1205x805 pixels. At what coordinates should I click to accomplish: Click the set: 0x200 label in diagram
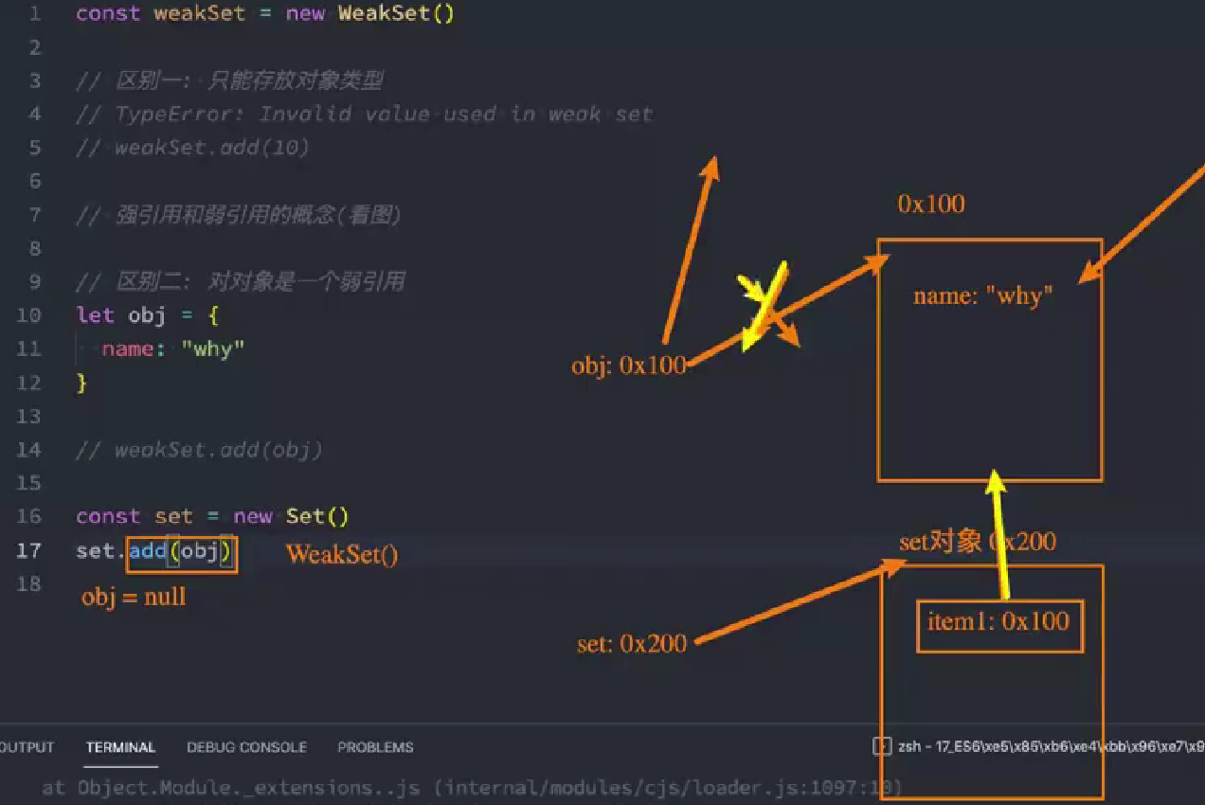click(632, 644)
